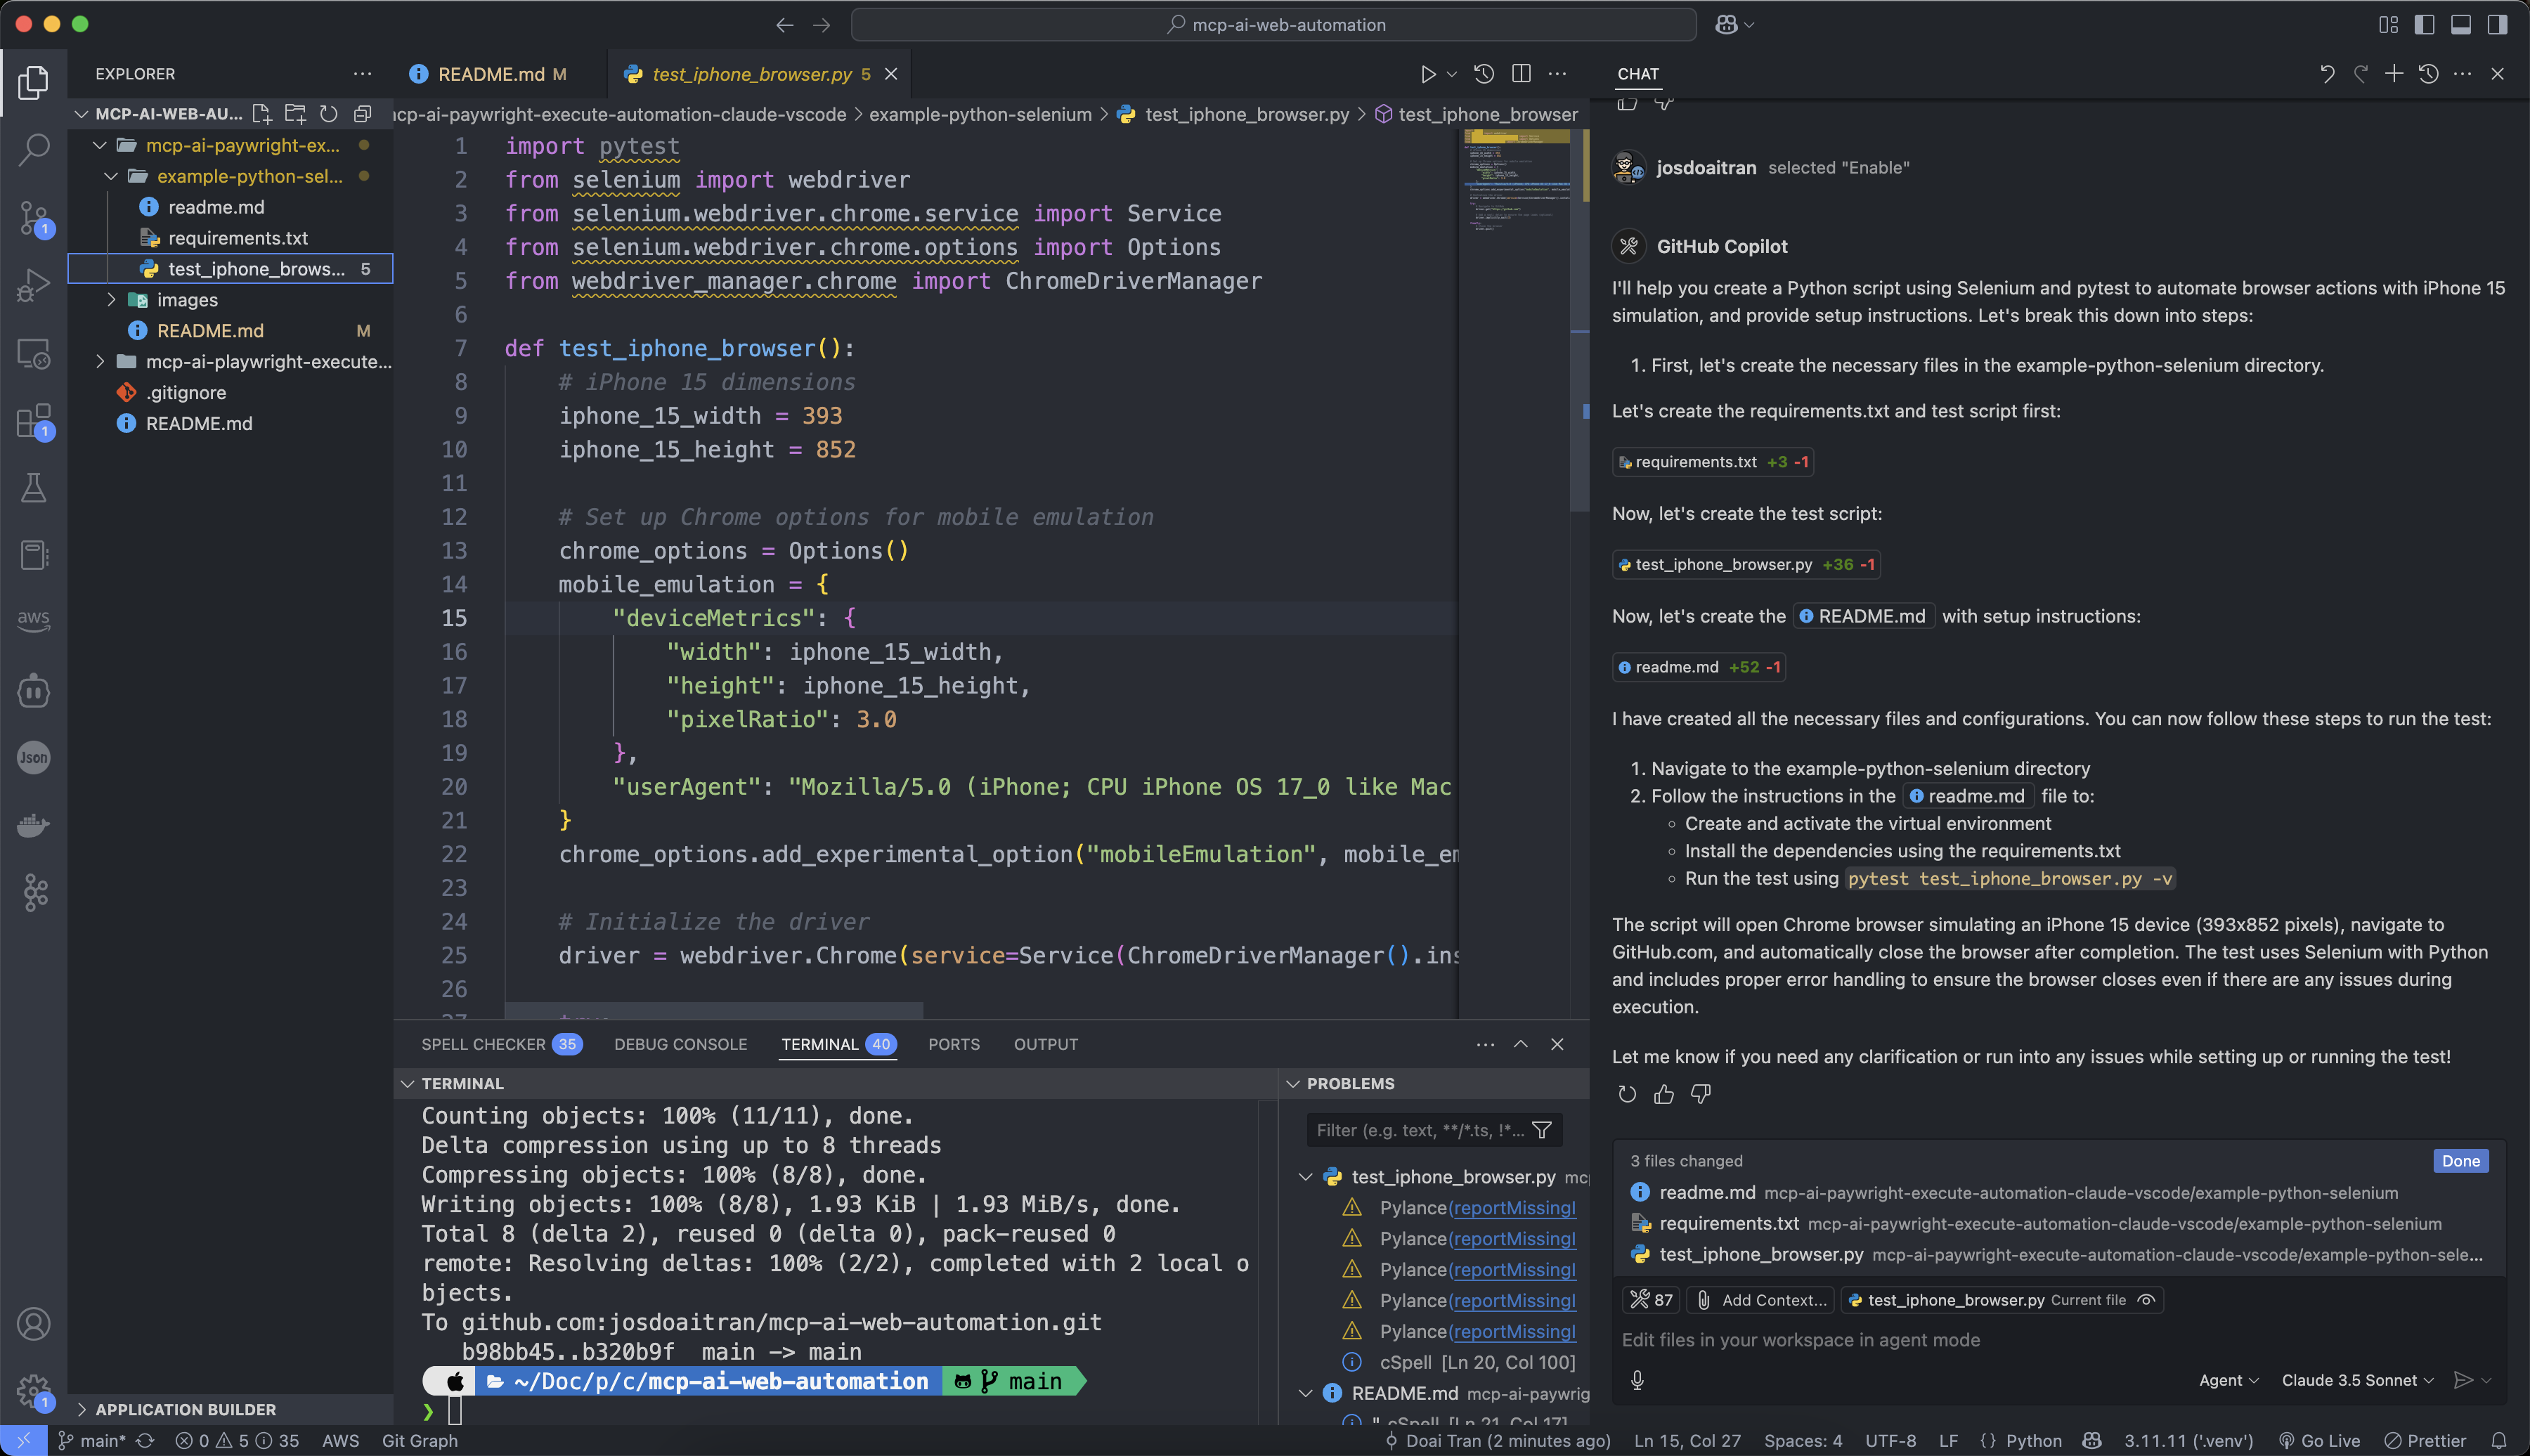Toggle the bottom panel layout

pyautogui.click(x=2461, y=25)
